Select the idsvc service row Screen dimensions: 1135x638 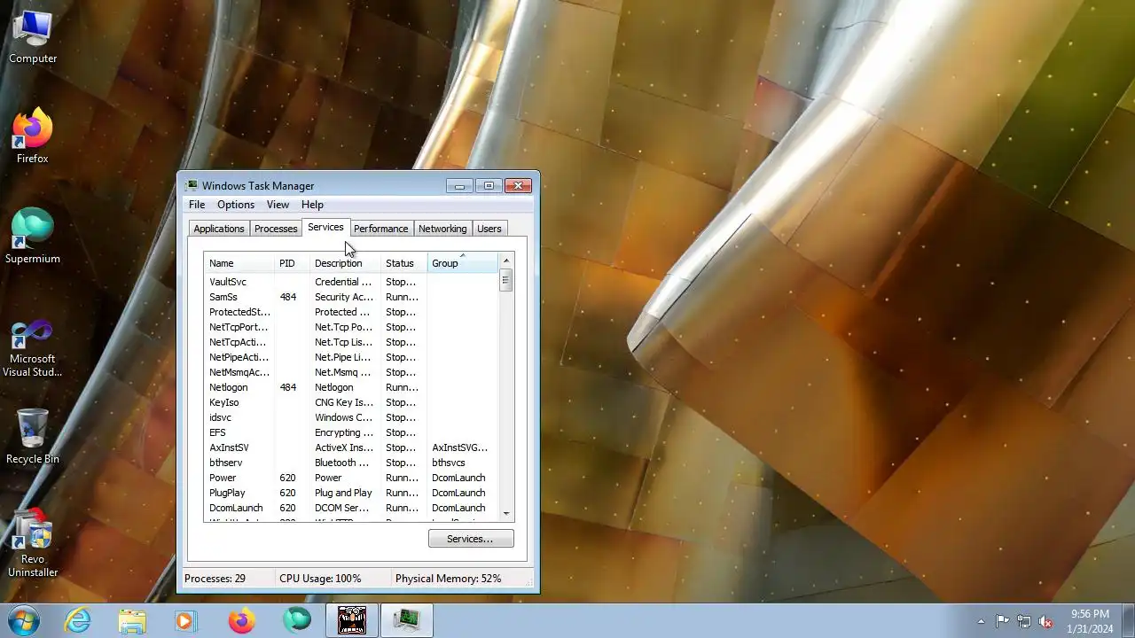point(351,417)
